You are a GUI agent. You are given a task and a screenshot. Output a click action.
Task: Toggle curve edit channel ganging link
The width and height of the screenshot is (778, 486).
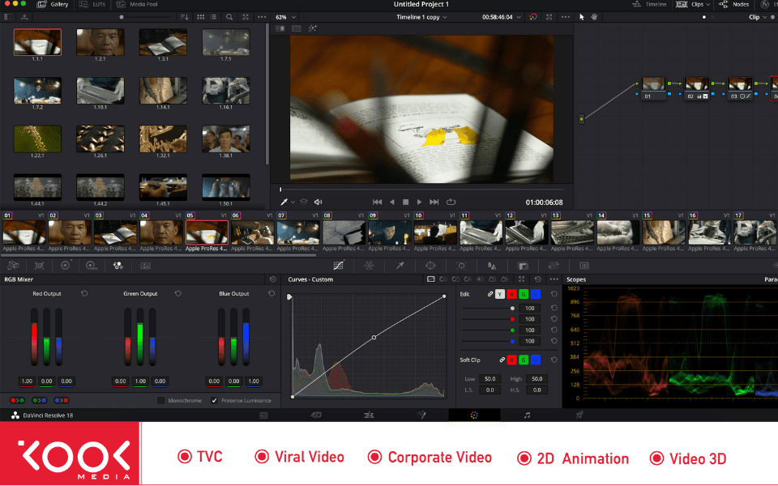tap(490, 294)
